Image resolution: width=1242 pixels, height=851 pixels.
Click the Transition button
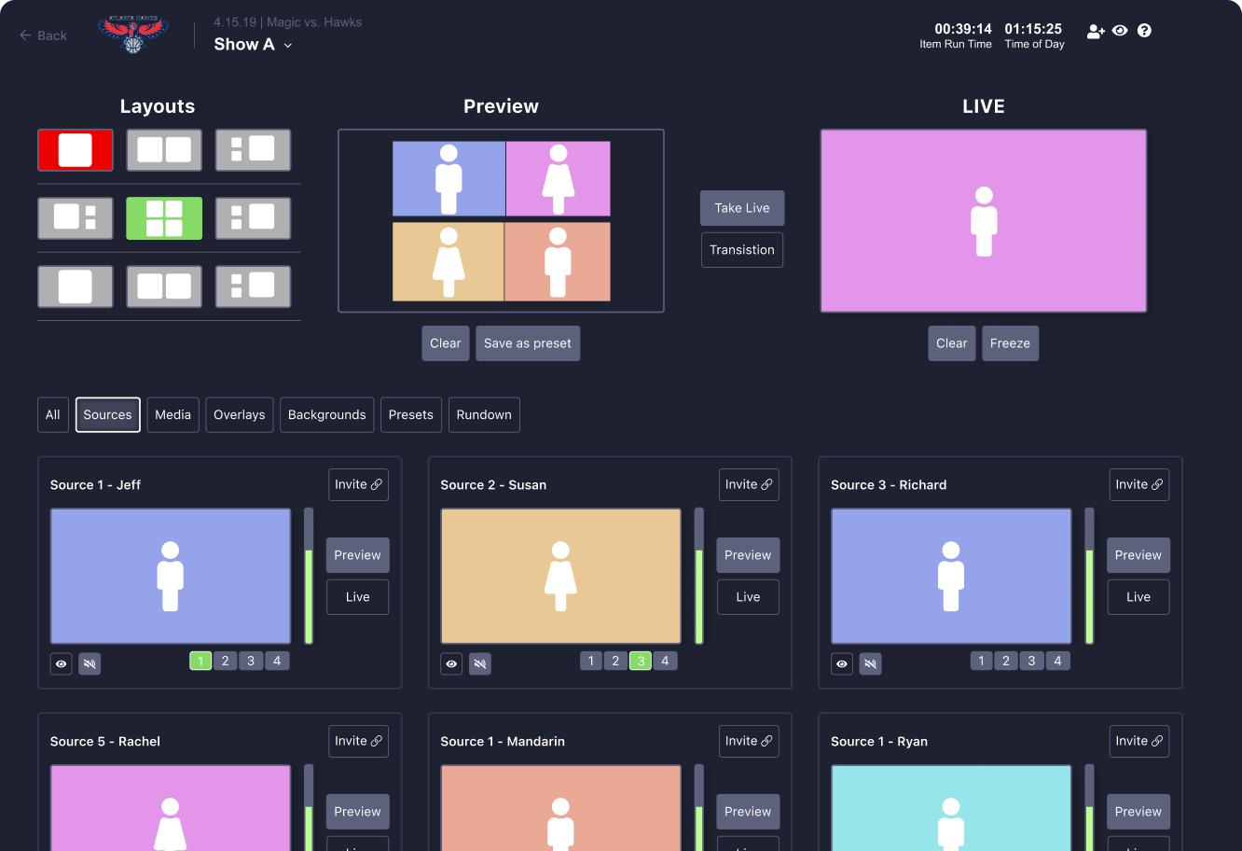pyautogui.click(x=742, y=250)
